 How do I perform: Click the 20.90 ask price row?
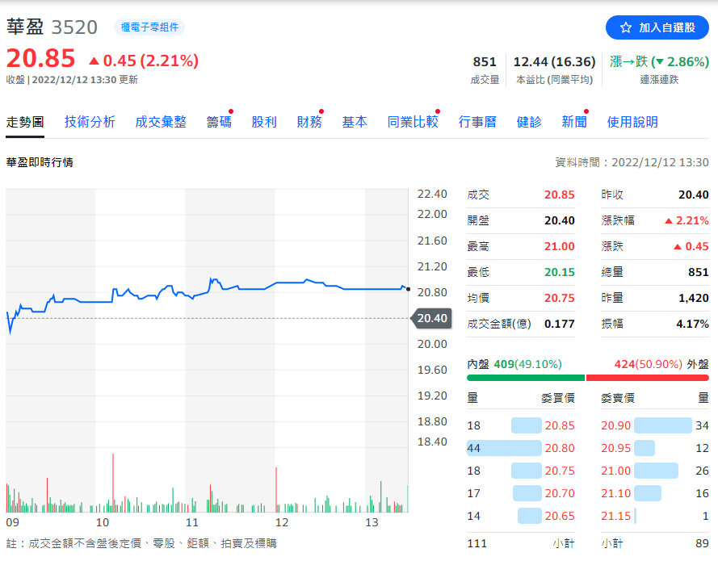(x=654, y=425)
